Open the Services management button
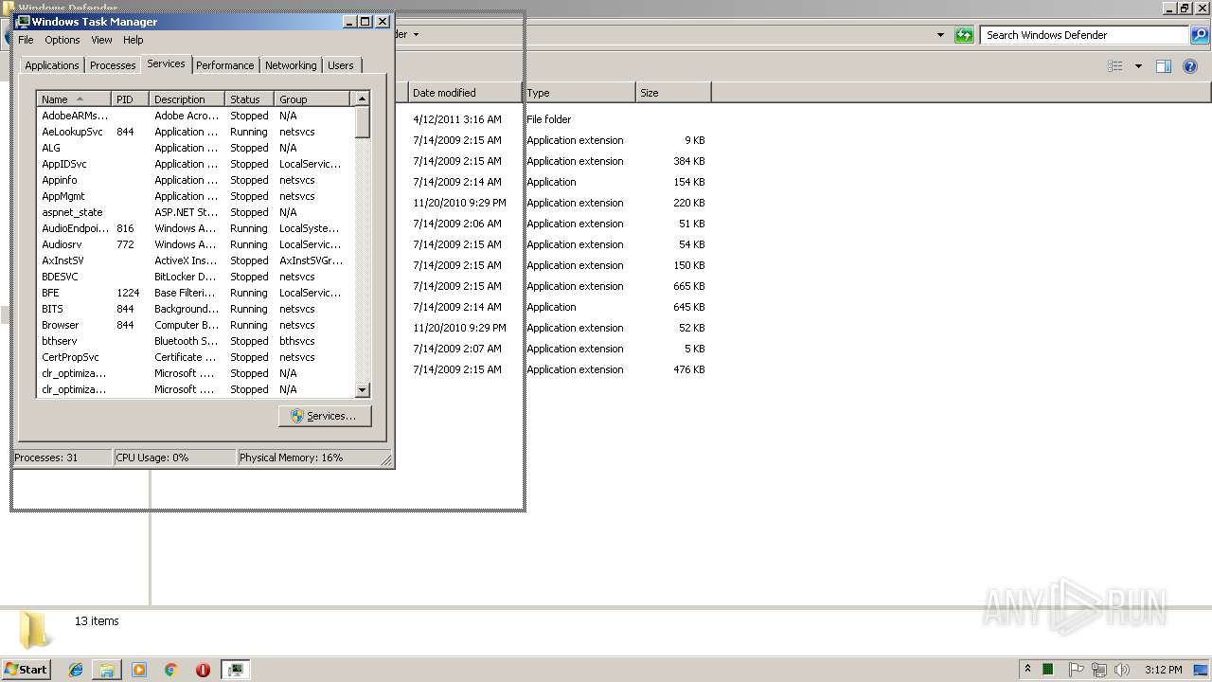The width and height of the screenshot is (1212, 682). coord(325,416)
